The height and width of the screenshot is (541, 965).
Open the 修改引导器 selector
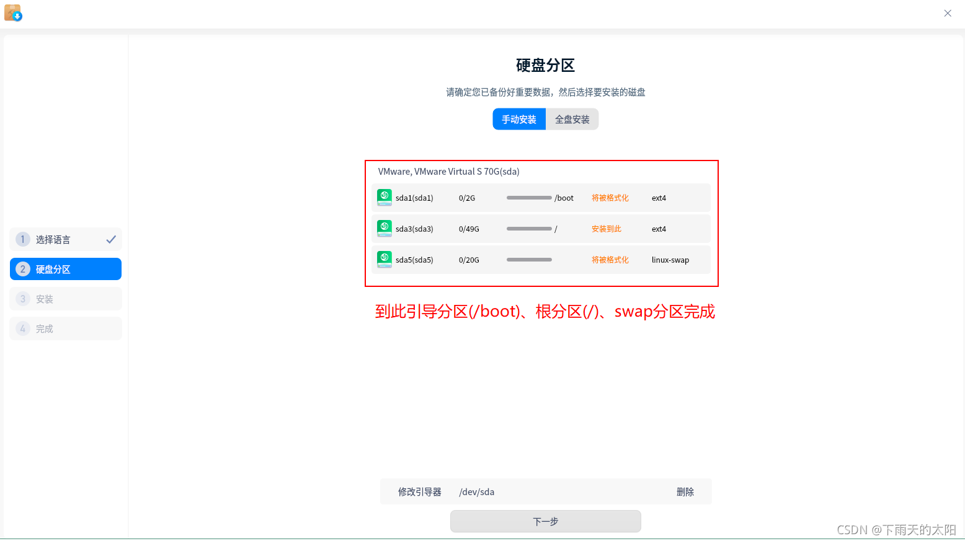point(419,491)
